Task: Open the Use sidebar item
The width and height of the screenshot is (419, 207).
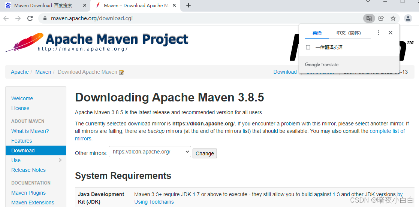Action: [16, 160]
